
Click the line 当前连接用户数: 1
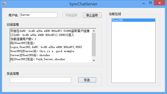tap(23, 39)
